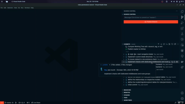The image size is (185, 104).
Task: Click the remote window indicator in status bar
Action: pyautogui.click(x=2, y=103)
